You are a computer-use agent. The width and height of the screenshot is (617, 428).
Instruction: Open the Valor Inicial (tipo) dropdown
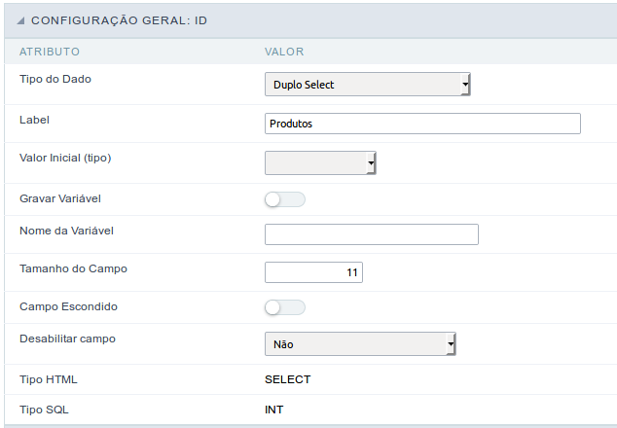pyautogui.click(x=320, y=162)
